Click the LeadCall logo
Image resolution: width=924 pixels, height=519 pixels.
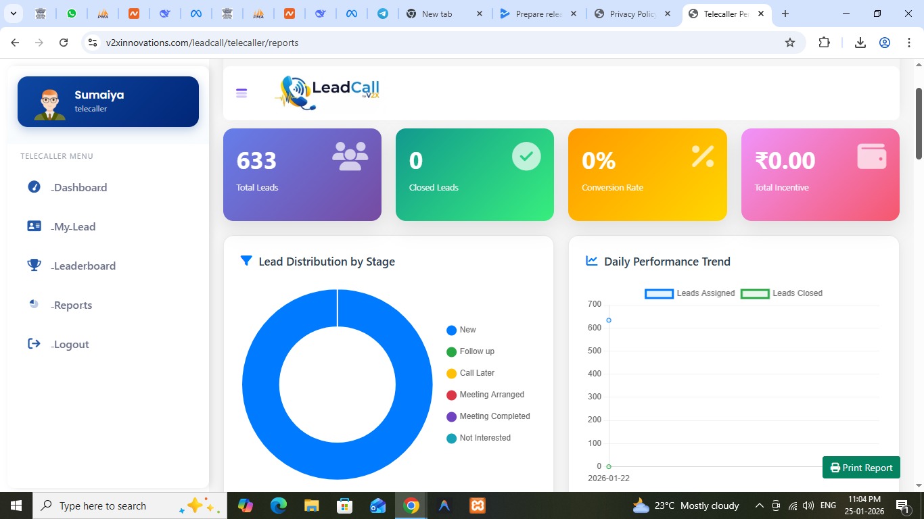(329, 93)
